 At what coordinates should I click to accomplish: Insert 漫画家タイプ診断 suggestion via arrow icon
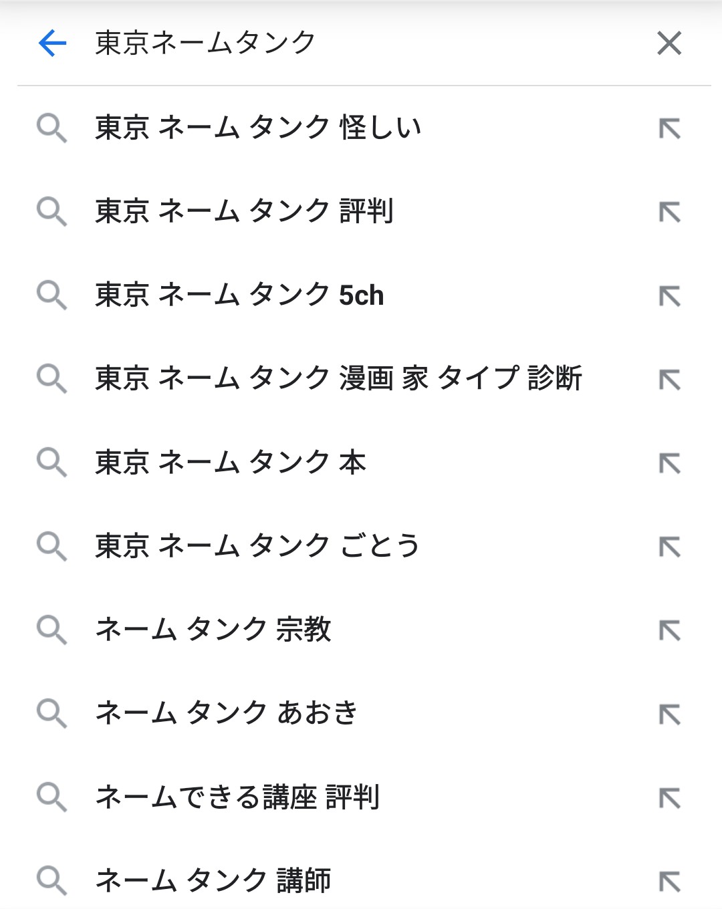pyautogui.click(x=669, y=379)
